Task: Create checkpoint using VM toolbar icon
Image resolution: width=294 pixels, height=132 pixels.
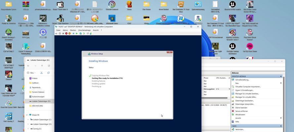Action: coord(81,33)
